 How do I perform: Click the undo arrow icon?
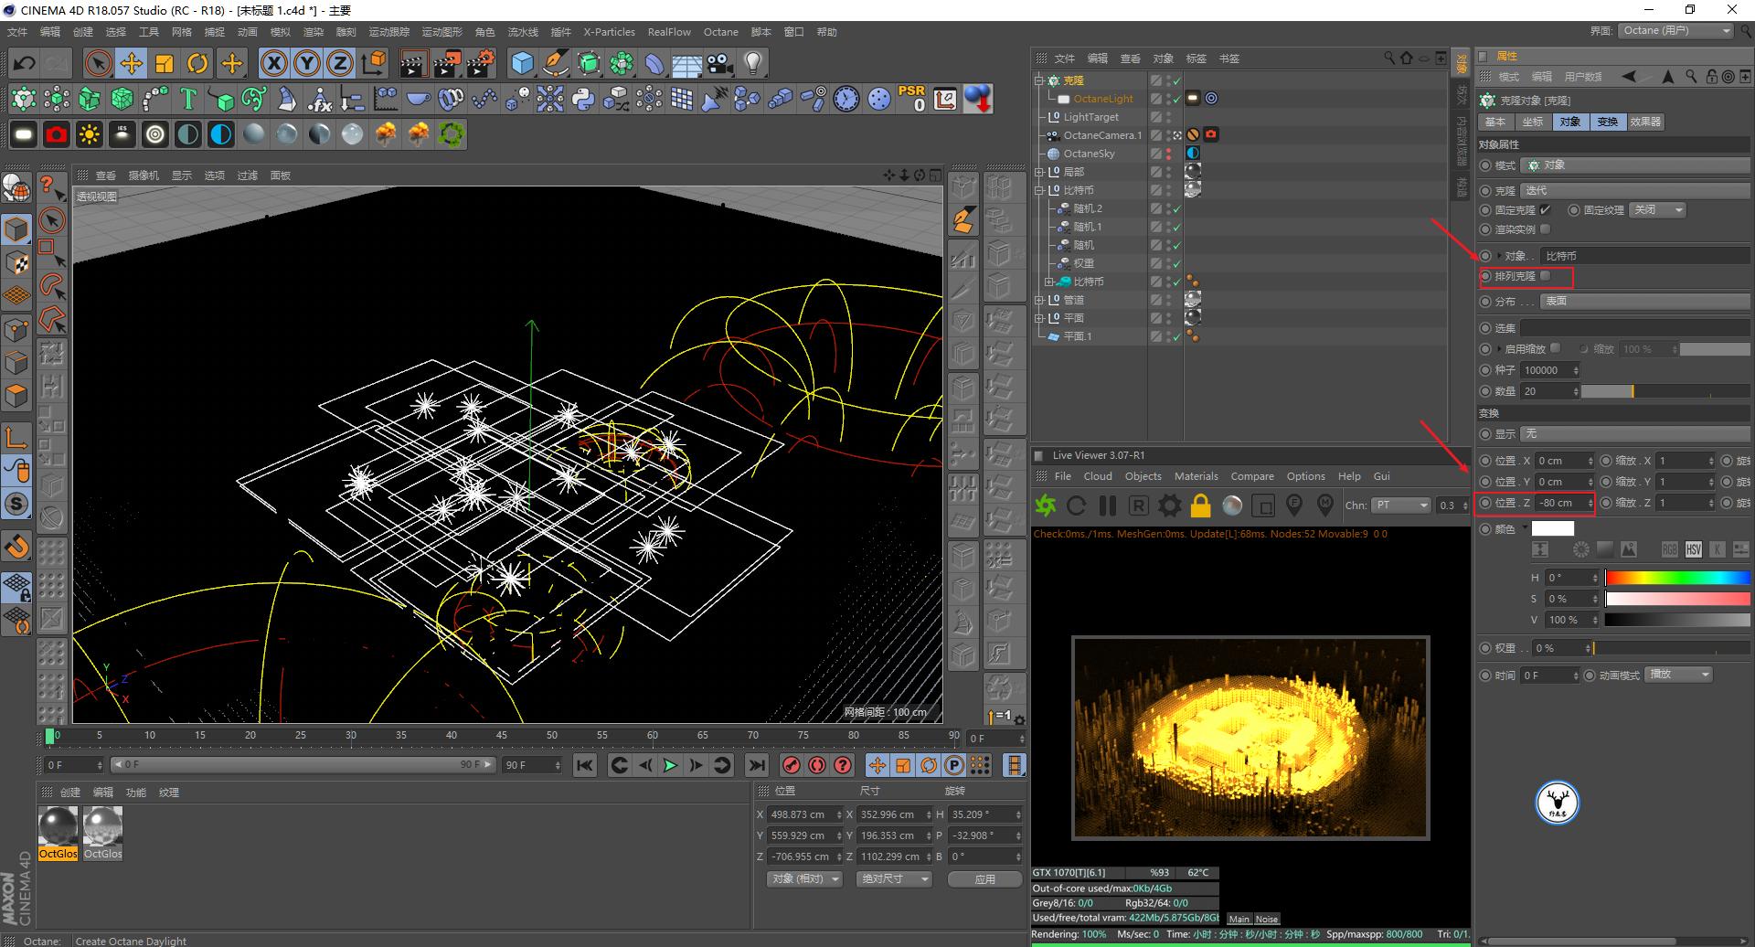point(25,64)
